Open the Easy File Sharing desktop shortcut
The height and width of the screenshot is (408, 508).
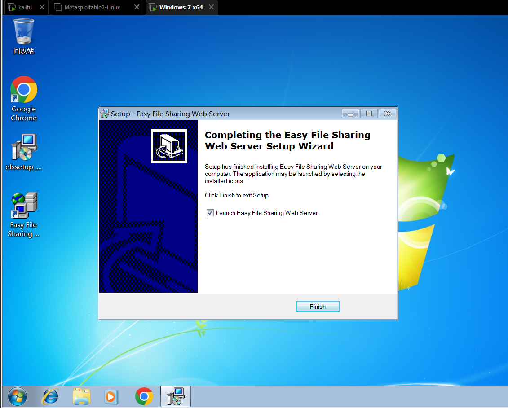[x=23, y=204]
